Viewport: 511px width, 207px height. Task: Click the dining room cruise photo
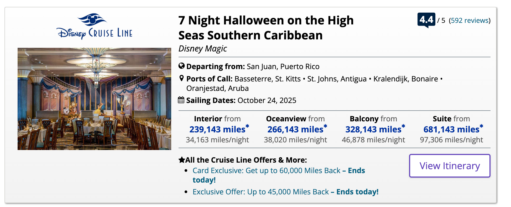tap(94, 99)
